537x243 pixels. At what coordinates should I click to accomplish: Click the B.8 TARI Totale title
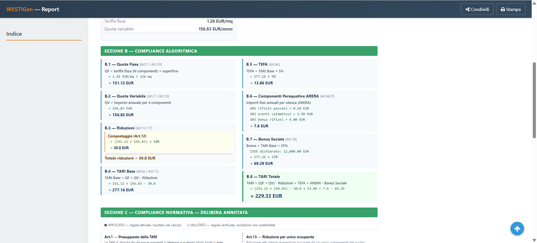pyautogui.click(x=263, y=177)
